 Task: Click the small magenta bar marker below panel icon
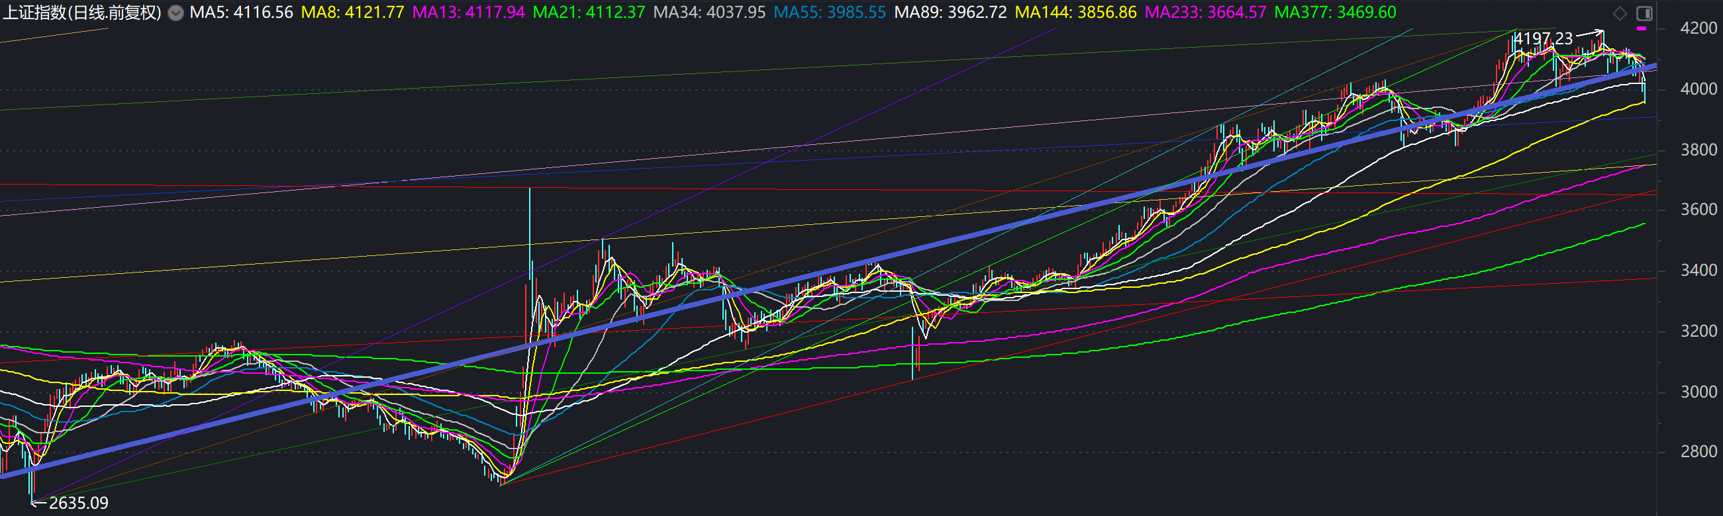pos(1642,28)
